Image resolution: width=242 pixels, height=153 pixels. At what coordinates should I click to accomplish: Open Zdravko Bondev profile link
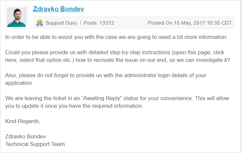59,9
